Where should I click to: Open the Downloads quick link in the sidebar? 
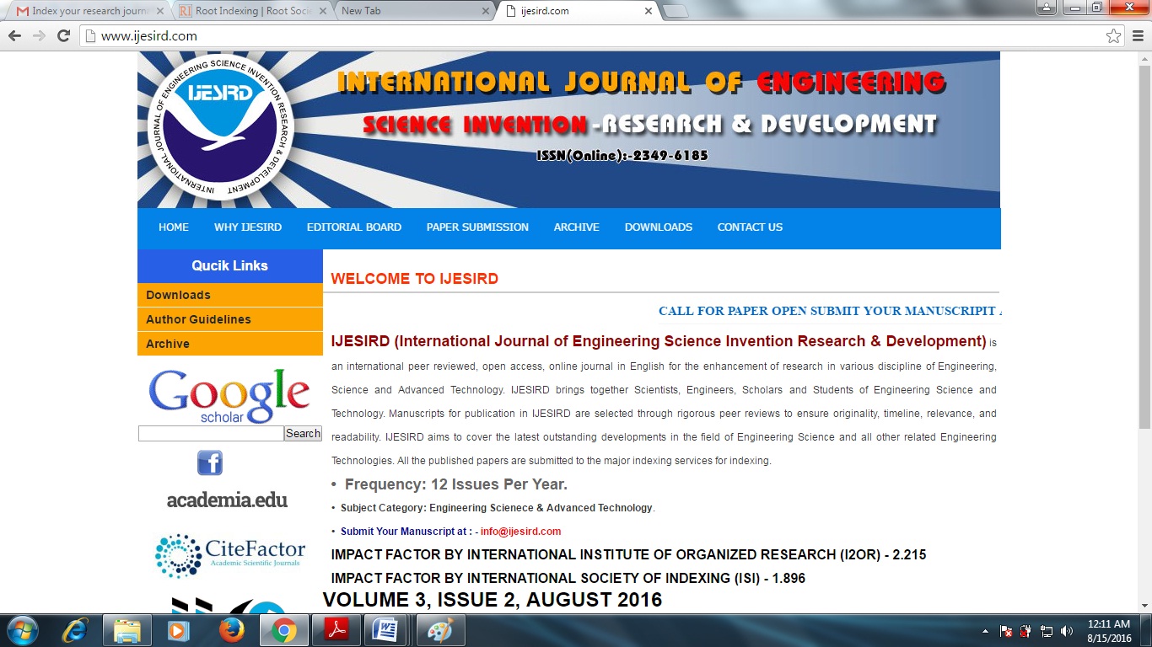(230, 295)
